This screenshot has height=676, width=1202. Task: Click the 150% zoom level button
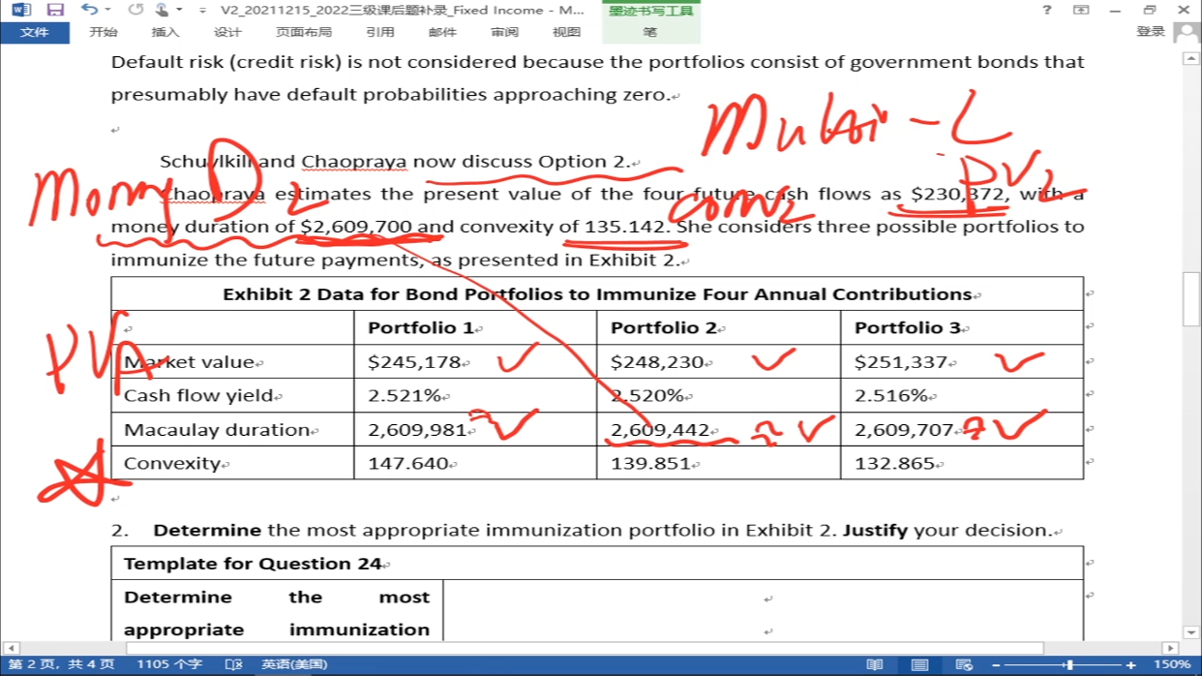(x=1171, y=664)
